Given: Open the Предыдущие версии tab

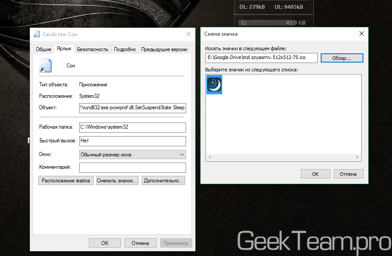Looking at the screenshot, I should click(x=165, y=49).
